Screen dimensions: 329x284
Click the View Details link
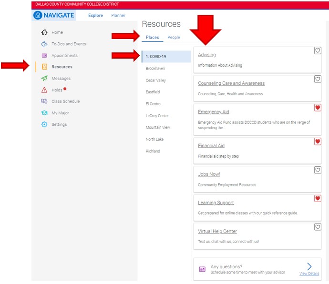309,274
